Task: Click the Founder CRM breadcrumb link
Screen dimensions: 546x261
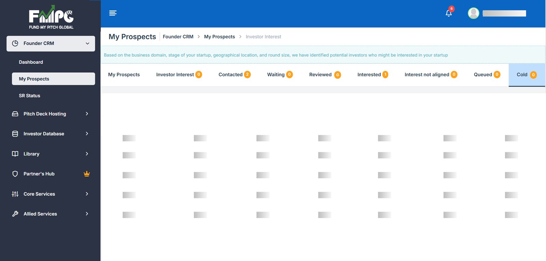Action: pyautogui.click(x=178, y=37)
